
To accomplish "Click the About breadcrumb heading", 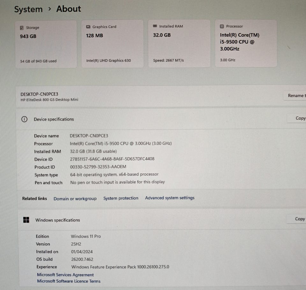I will click(x=69, y=9).
